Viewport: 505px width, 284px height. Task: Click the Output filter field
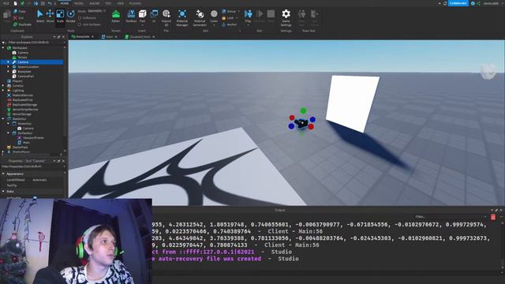(x=451, y=217)
